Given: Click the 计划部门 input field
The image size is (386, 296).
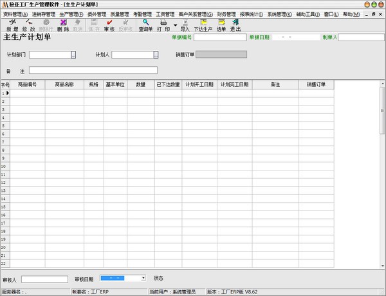Looking at the screenshot, I should click(x=50, y=55).
